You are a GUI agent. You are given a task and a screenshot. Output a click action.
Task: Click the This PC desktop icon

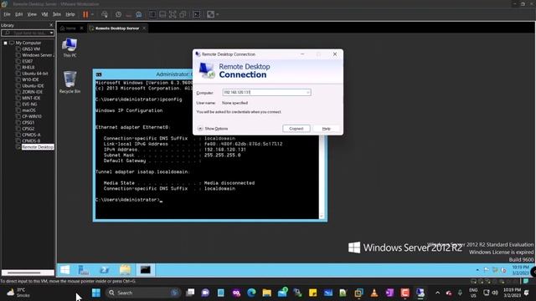tap(70, 48)
